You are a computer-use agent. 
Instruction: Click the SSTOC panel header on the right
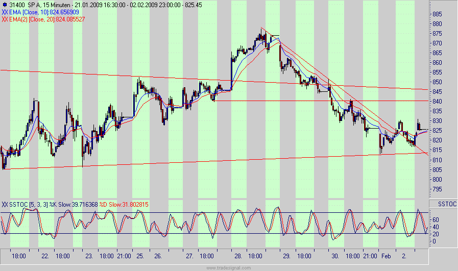447,204
